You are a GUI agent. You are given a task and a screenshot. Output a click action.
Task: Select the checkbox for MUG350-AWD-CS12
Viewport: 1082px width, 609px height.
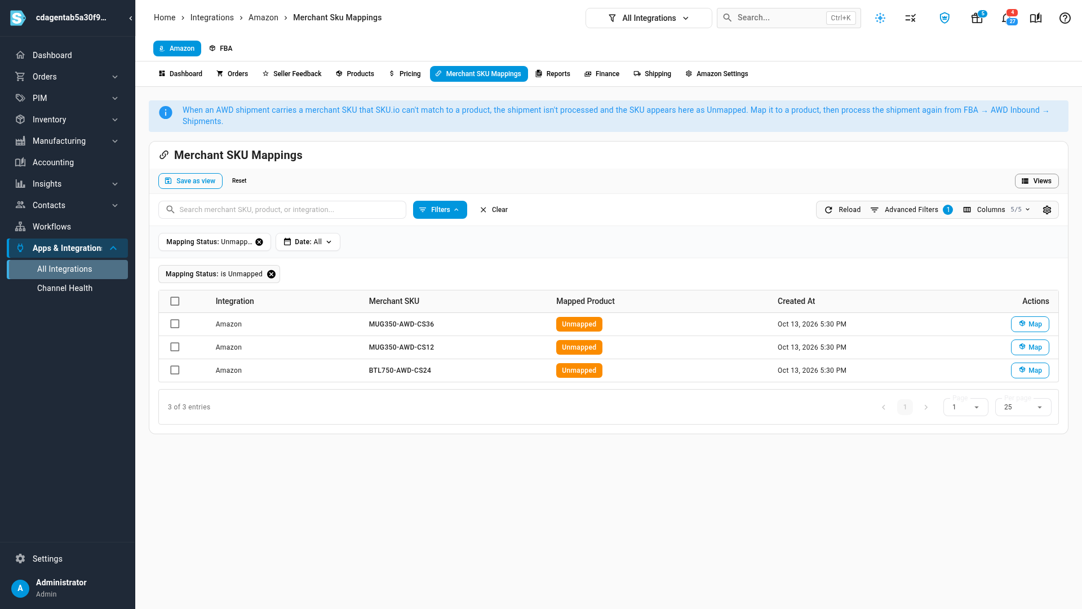point(175,347)
